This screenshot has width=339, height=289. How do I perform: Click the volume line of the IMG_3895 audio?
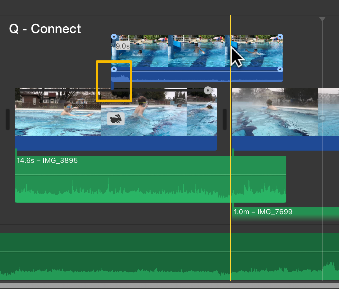(x=151, y=175)
